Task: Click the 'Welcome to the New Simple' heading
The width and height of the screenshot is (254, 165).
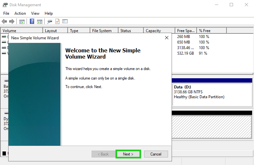Action: click(103, 50)
